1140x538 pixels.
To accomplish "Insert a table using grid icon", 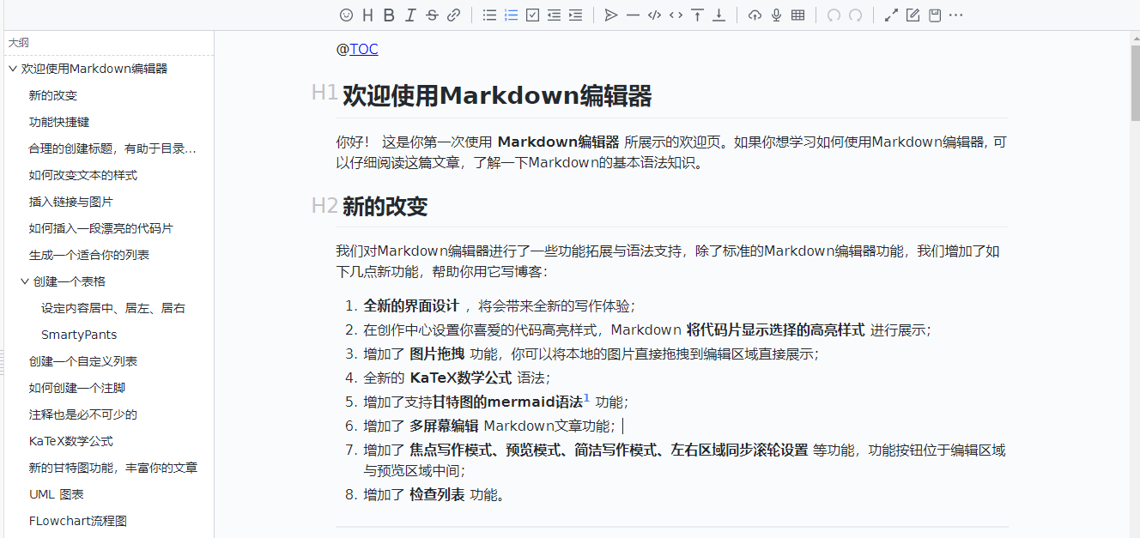I will point(797,15).
